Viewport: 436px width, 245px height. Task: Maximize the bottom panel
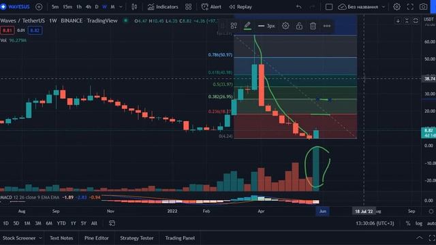tap(432, 238)
